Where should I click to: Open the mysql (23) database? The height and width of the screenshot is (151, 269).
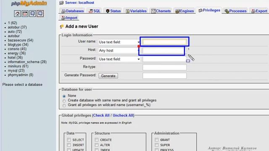[16, 70]
